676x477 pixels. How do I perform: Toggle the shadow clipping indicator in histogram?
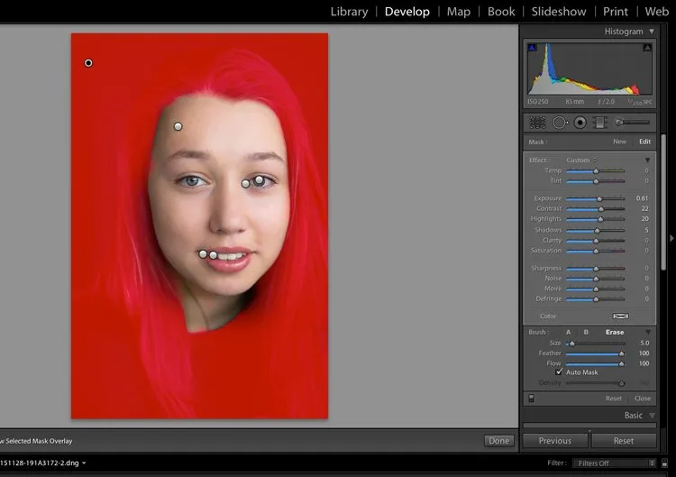[x=532, y=49]
